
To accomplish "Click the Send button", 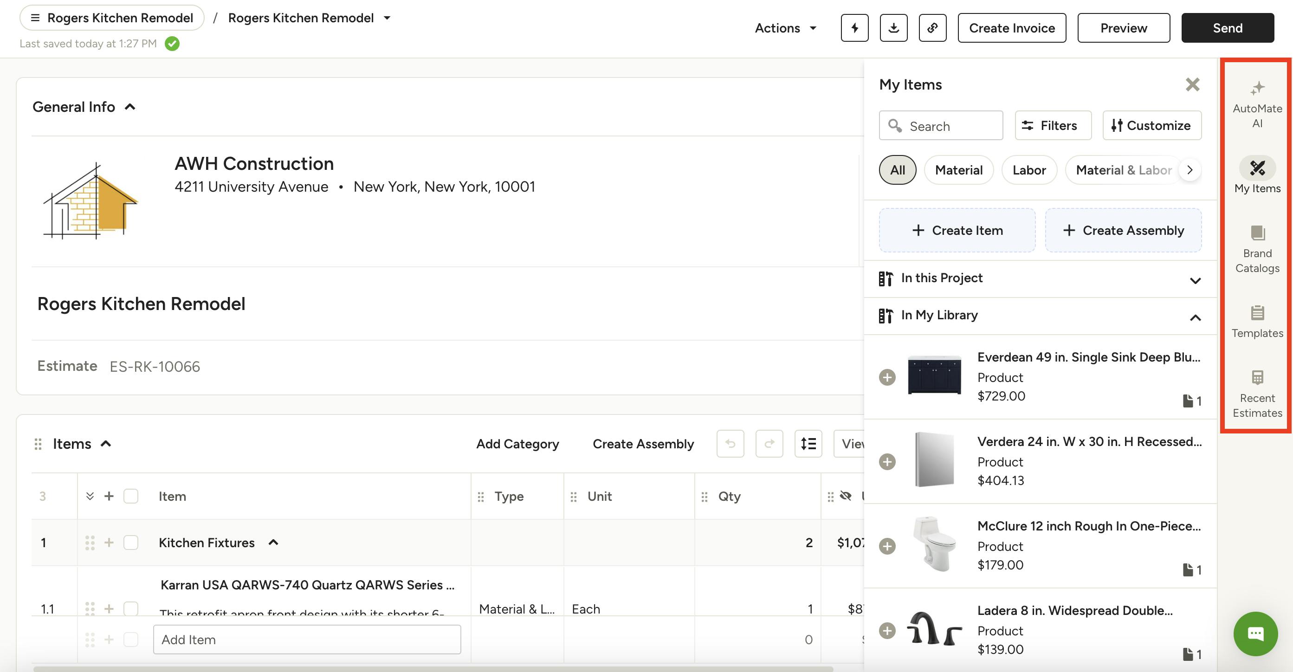I will tap(1227, 27).
